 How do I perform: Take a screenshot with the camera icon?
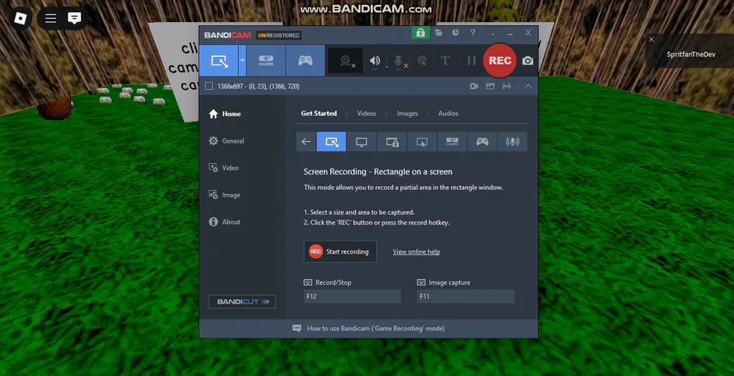pyautogui.click(x=528, y=61)
